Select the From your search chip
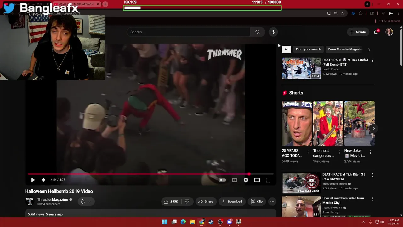Screen dimensions: 403x227 pyautogui.click(x=308, y=49)
